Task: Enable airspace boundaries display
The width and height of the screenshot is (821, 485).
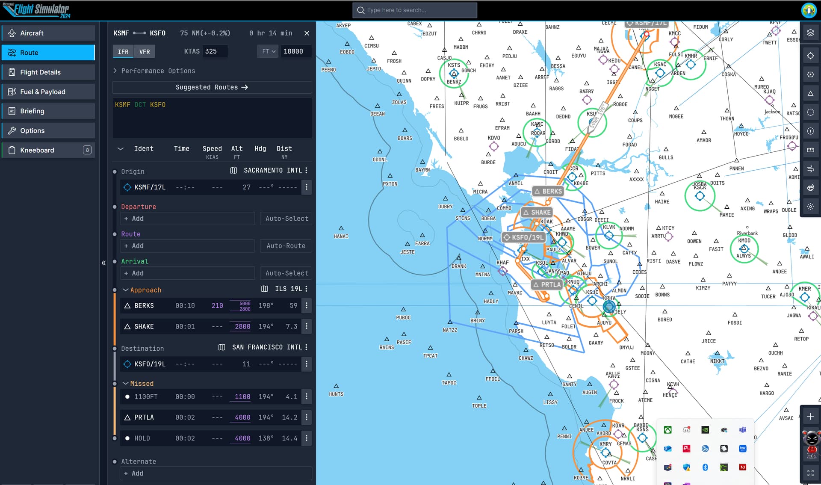Action: pyautogui.click(x=811, y=112)
